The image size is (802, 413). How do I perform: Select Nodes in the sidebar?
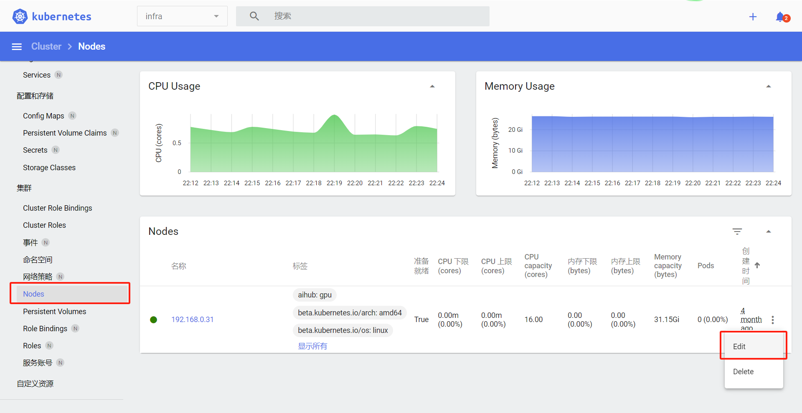72,294
